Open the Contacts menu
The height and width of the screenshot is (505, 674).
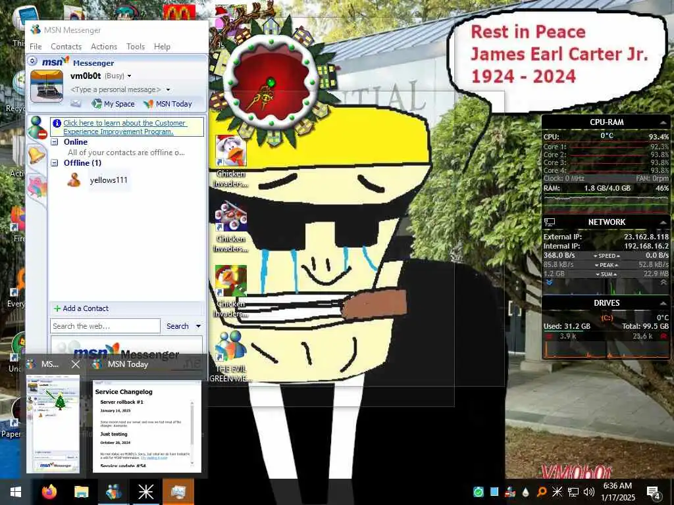point(66,47)
